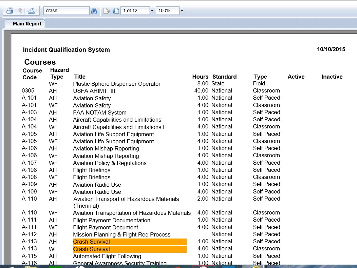Viewport: 357px width, 268px height.
Task: Click the 2.00 hours value
Action: click(203, 199)
